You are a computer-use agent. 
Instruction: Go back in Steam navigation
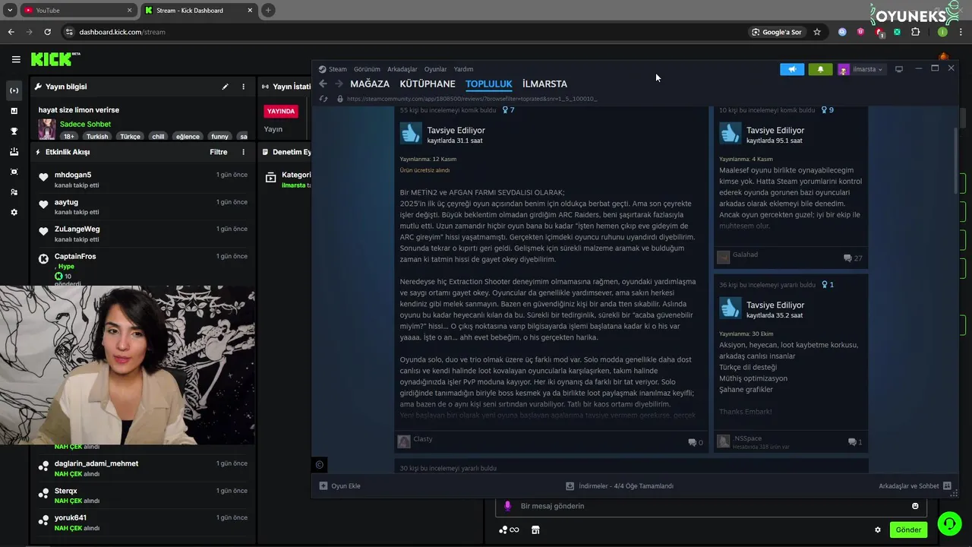pyautogui.click(x=323, y=84)
